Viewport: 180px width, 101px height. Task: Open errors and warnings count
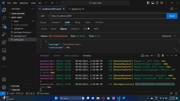tap(30, 93)
